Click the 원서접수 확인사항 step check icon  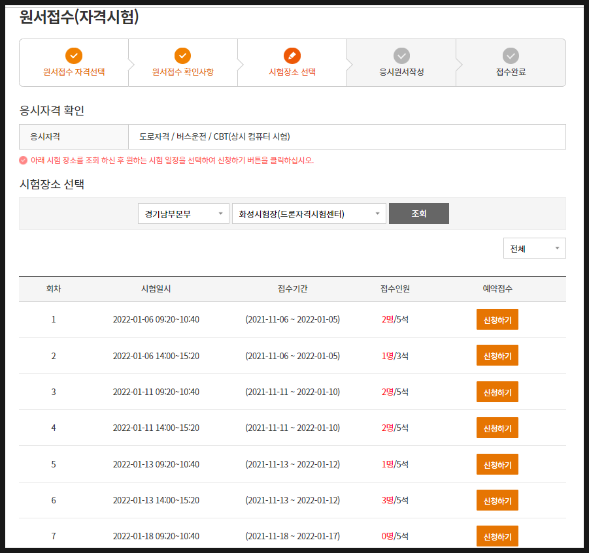182,56
